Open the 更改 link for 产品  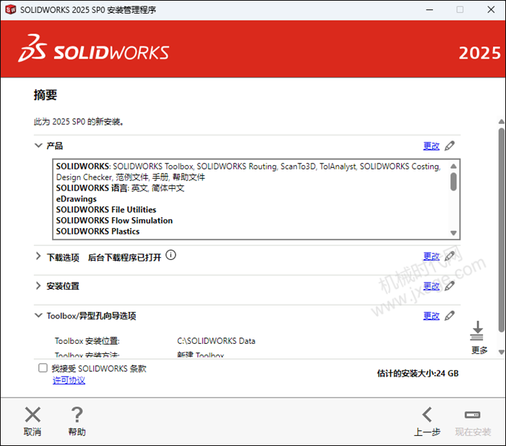tap(432, 146)
